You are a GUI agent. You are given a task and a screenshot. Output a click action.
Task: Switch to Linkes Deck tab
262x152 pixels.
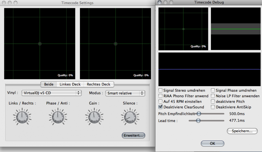point(70,84)
